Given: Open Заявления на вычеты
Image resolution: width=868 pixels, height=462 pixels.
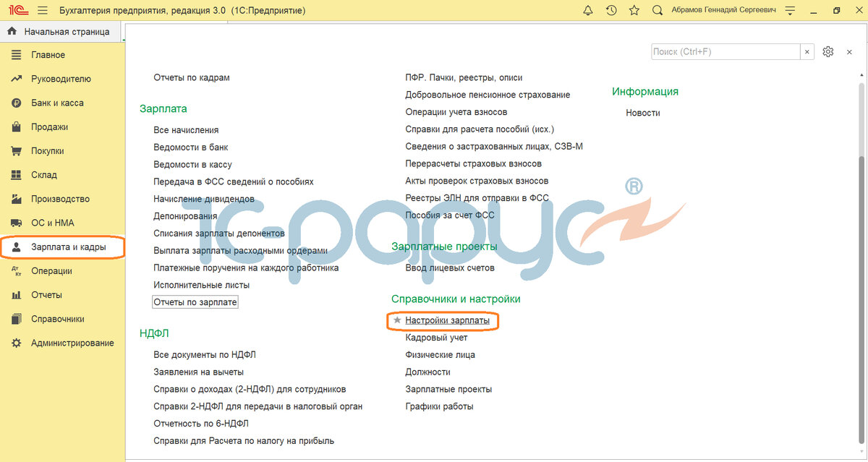Looking at the screenshot, I should tap(198, 372).
